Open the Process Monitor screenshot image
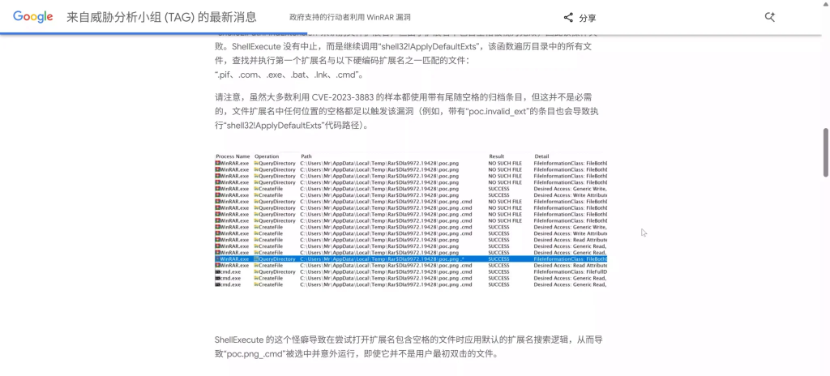This screenshot has width=830, height=376. (411, 220)
